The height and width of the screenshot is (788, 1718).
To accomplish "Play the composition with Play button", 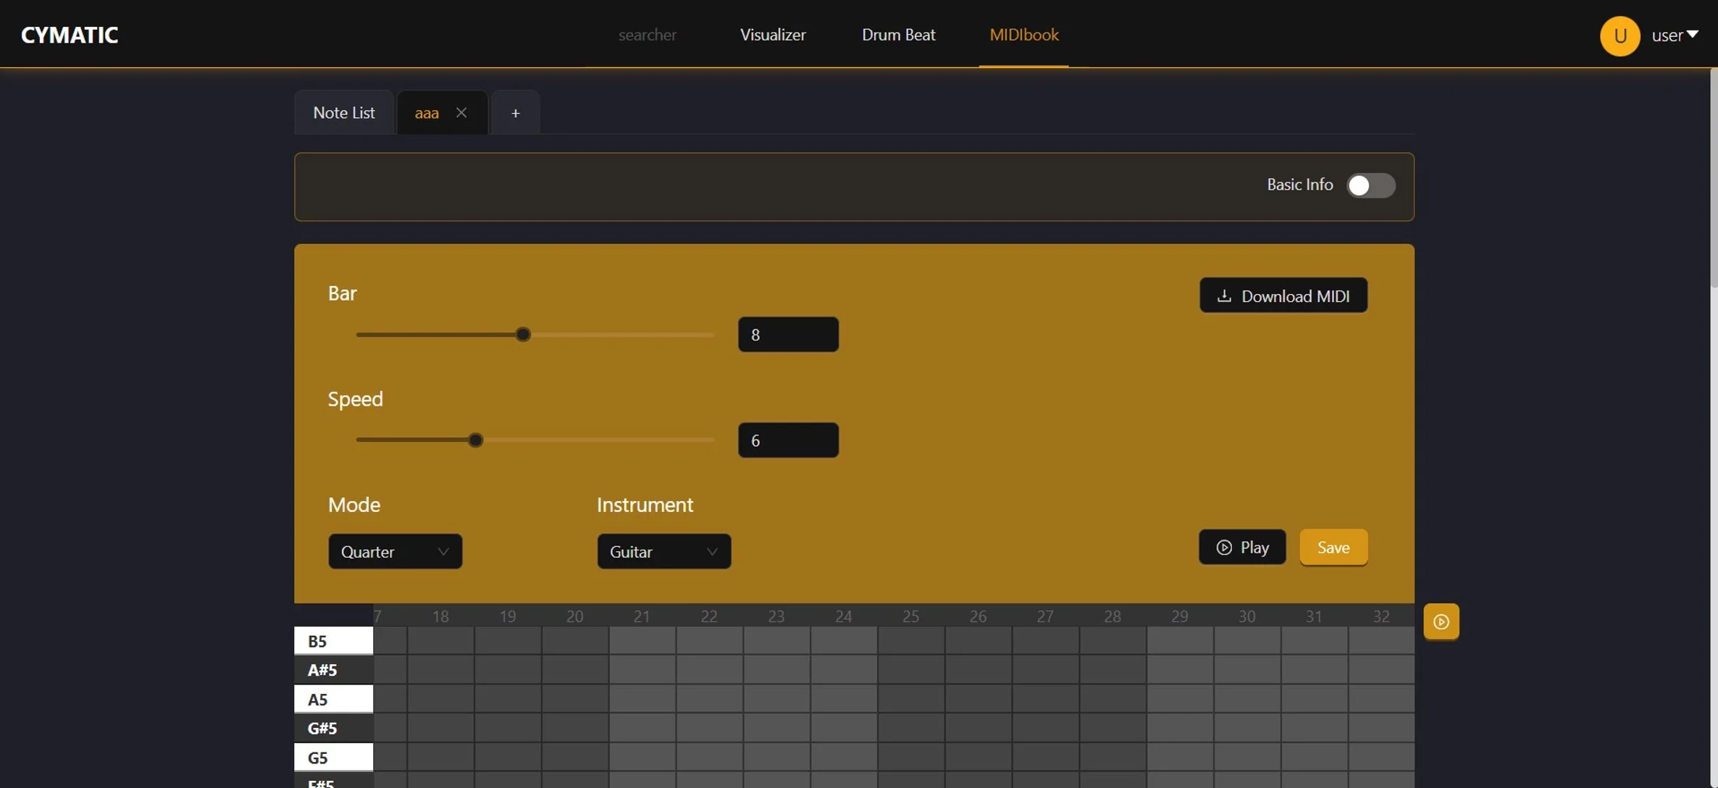I will coord(1242,547).
